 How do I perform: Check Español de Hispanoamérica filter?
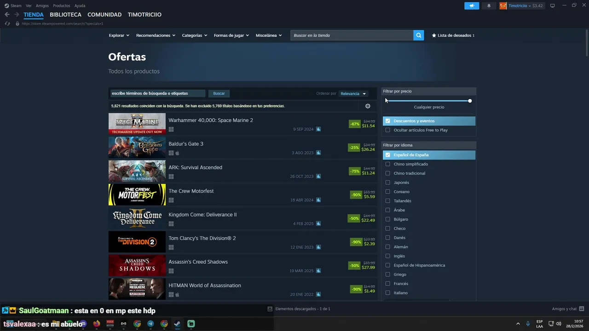coord(388,265)
